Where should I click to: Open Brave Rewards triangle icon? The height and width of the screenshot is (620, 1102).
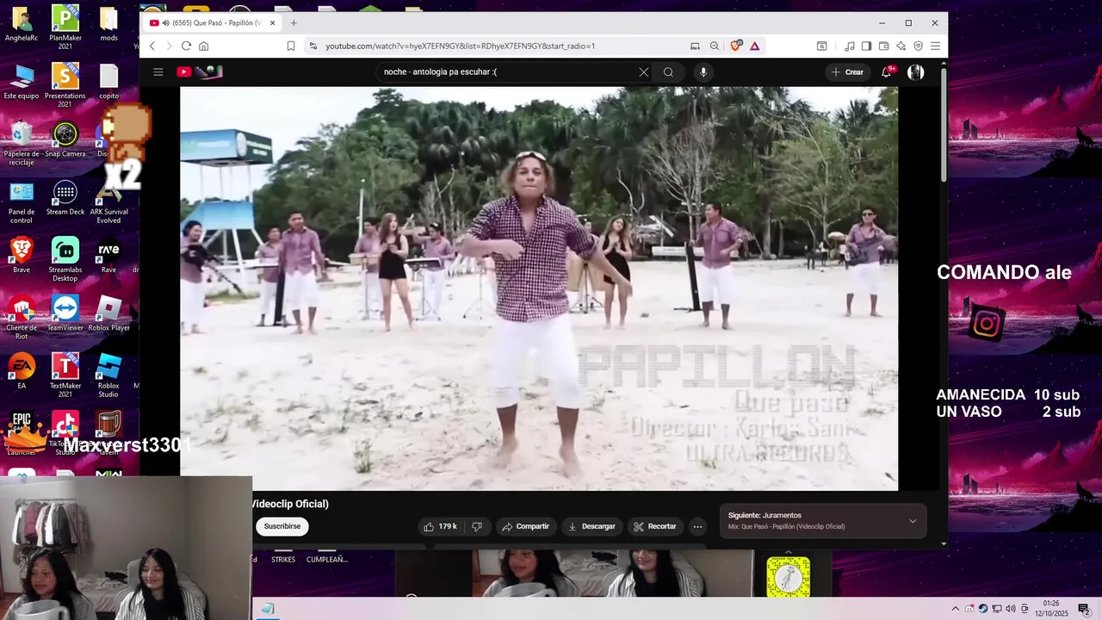755,46
